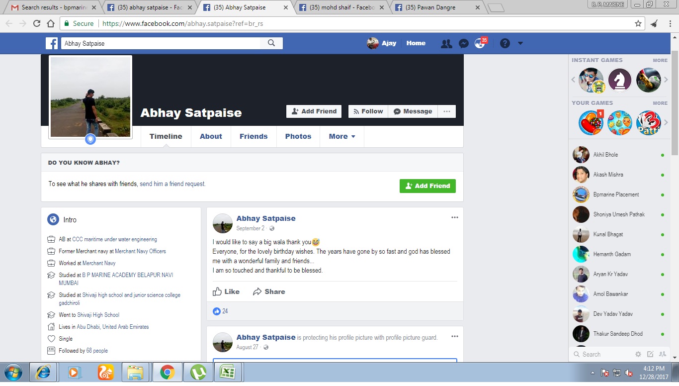
Task: Click the Facebook search field with Abhay Satpaise
Action: (161, 43)
